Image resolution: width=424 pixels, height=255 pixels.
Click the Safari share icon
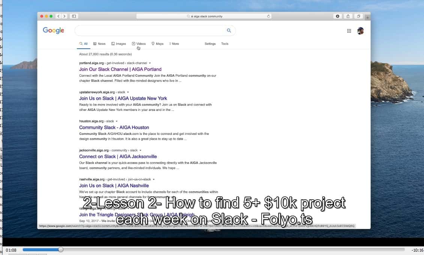coord(348,16)
